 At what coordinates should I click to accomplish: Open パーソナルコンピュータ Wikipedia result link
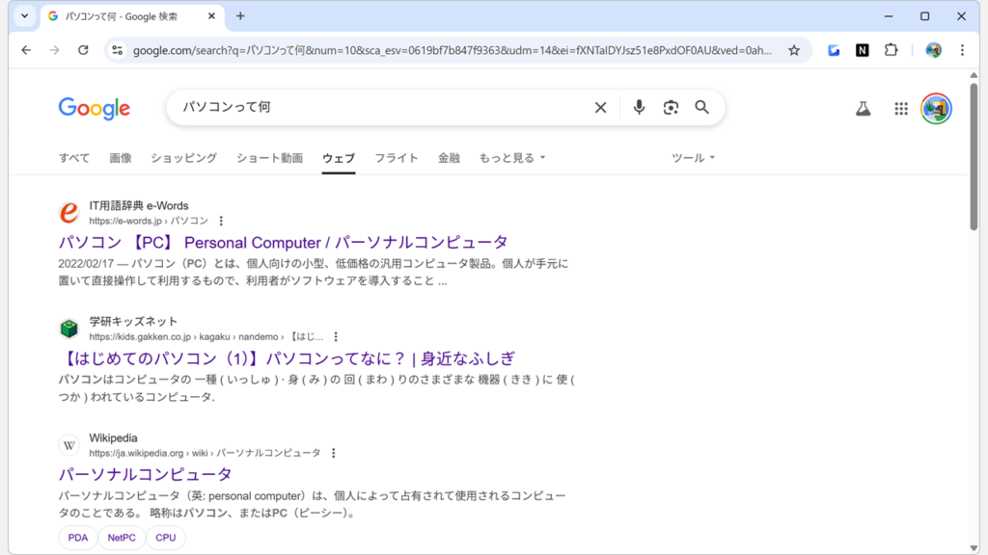point(146,474)
